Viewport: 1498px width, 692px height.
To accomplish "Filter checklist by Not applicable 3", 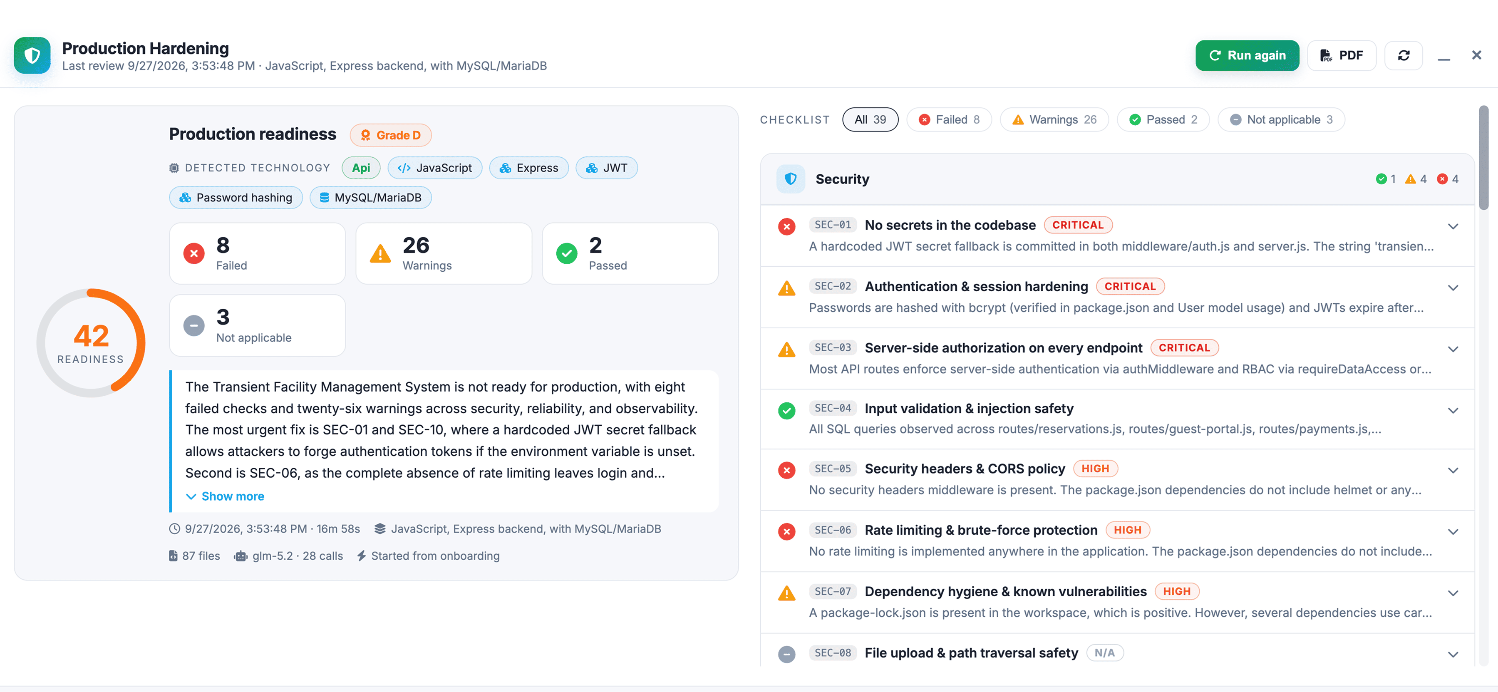I will pyautogui.click(x=1281, y=120).
